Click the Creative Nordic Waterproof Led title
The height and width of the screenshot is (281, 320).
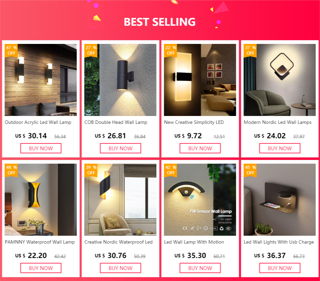[118, 242]
